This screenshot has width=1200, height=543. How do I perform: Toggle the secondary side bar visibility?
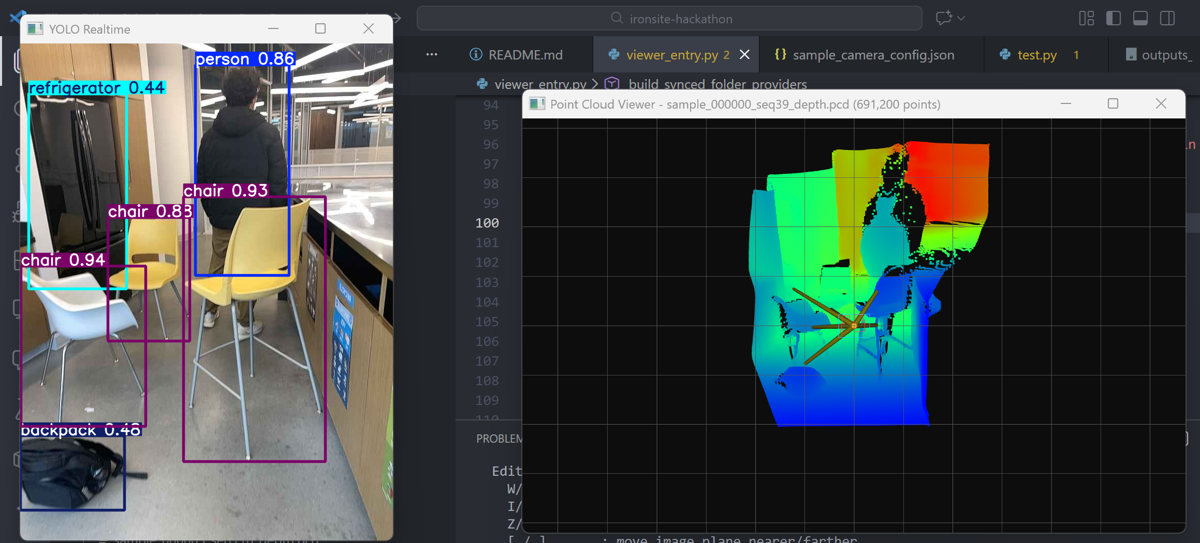[1167, 18]
